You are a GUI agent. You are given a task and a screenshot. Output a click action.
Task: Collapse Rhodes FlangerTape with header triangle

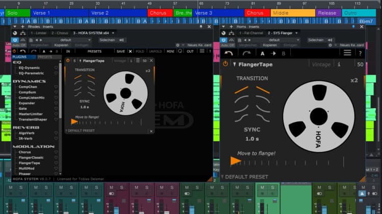click(80, 61)
